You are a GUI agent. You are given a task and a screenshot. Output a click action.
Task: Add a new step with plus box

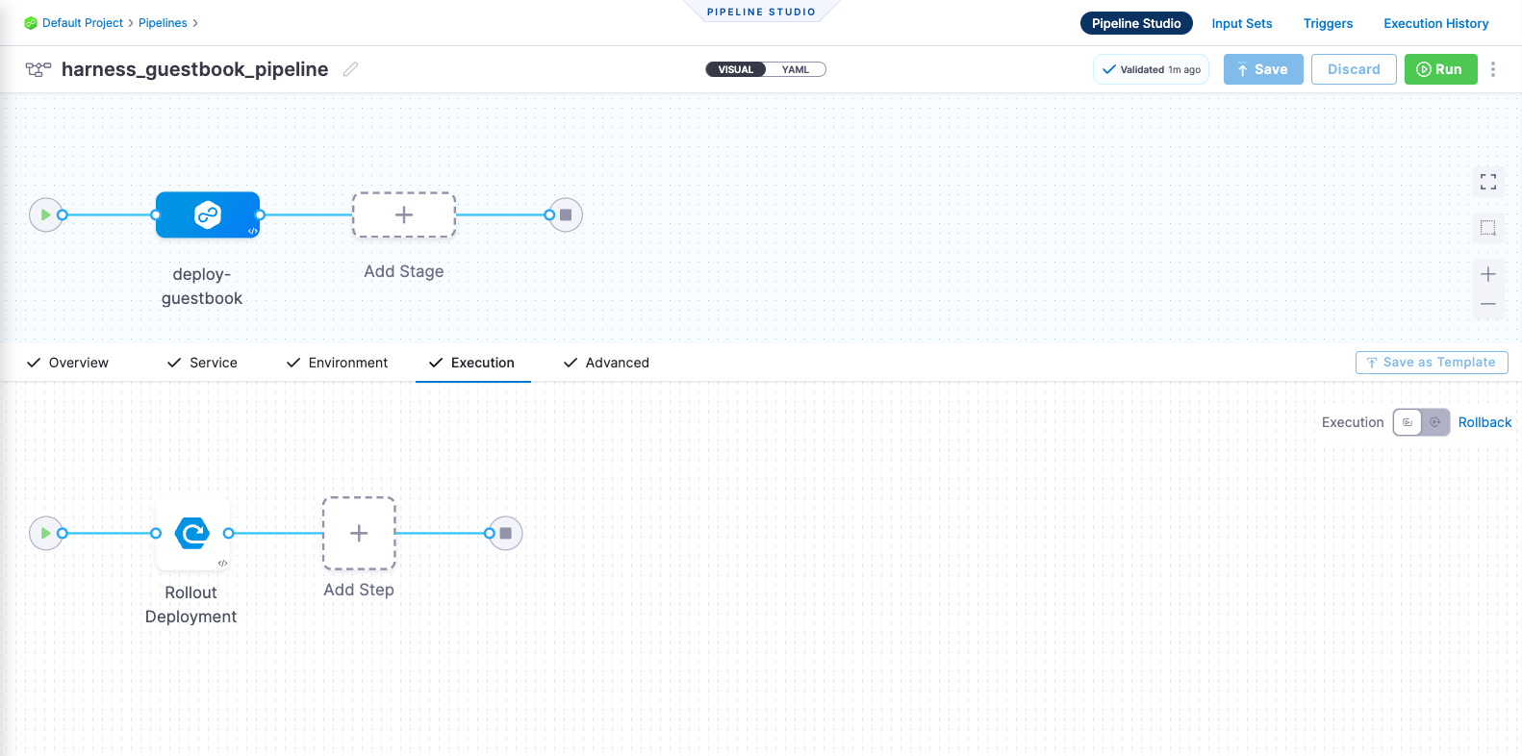coord(359,533)
